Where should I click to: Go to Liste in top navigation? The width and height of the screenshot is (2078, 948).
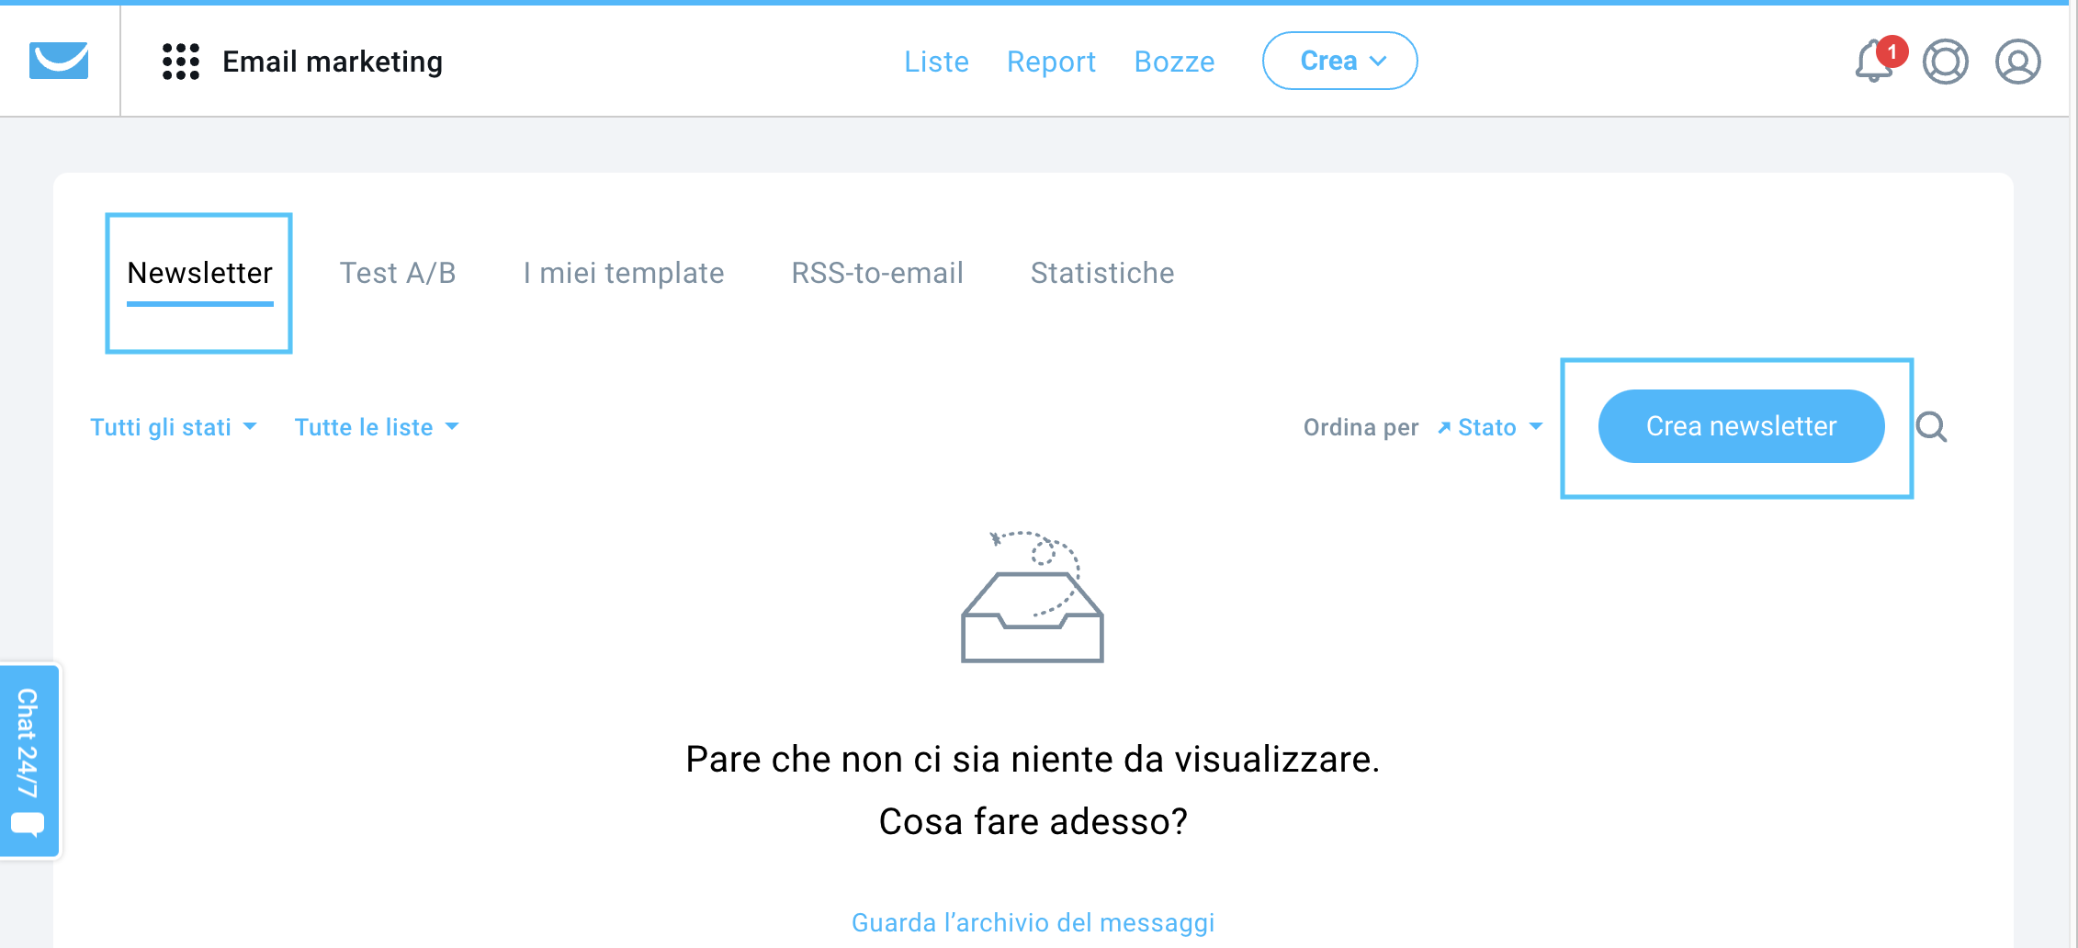click(x=936, y=62)
